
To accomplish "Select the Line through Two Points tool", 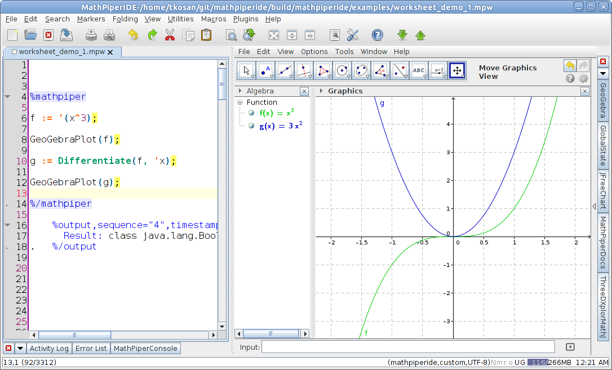I will 285,70.
